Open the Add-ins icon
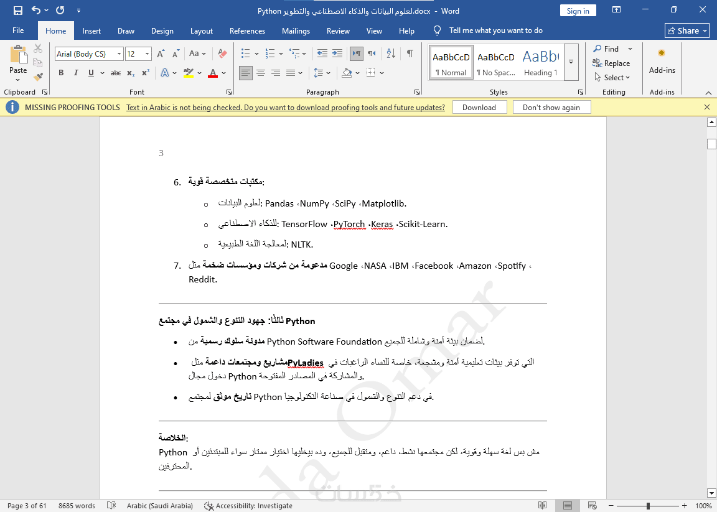This screenshot has height=512, width=717. pos(662,53)
